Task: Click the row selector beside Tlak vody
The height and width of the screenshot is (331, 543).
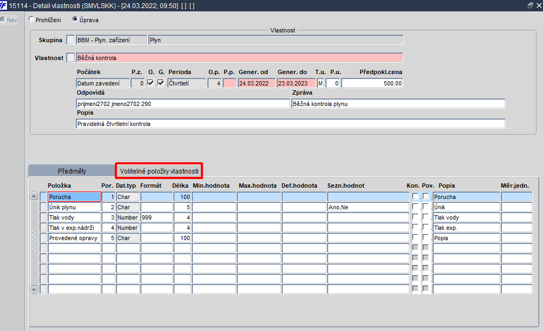Action: click(43, 217)
